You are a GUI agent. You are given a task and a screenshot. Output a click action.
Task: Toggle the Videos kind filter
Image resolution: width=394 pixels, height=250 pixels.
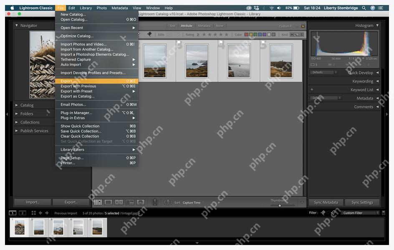tap(302, 34)
